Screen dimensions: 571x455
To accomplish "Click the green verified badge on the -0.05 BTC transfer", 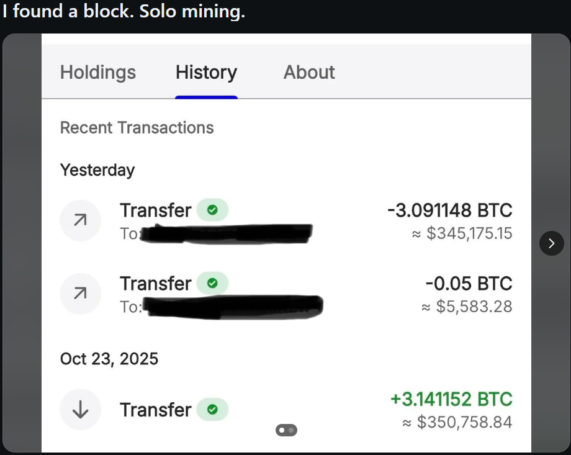I will coord(212,283).
